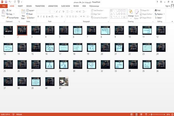Image resolution: width=174 pixels, height=116 pixels.
Task: Click the Undo arrow icon
Action: point(10,2)
